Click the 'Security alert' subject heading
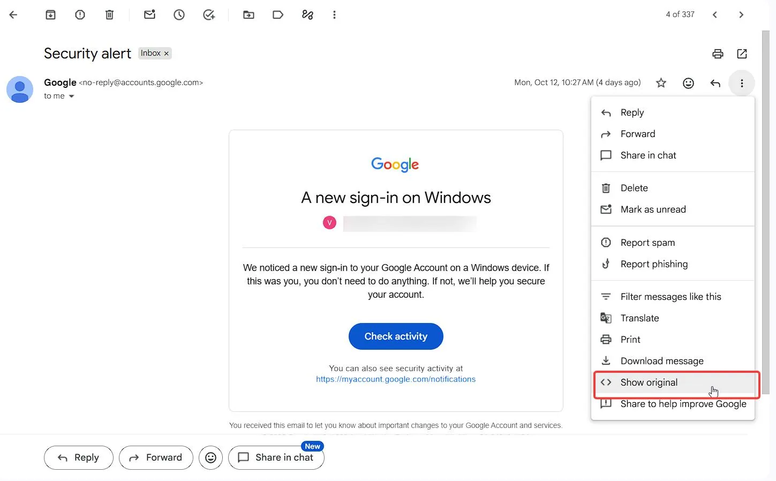Screen dimensions: 776x481 pos(87,54)
